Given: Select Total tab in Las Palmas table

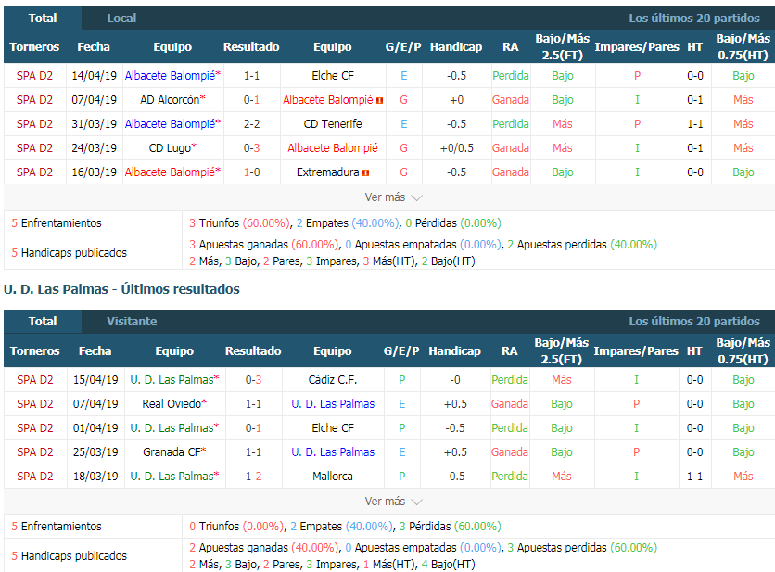Looking at the screenshot, I should click(43, 322).
